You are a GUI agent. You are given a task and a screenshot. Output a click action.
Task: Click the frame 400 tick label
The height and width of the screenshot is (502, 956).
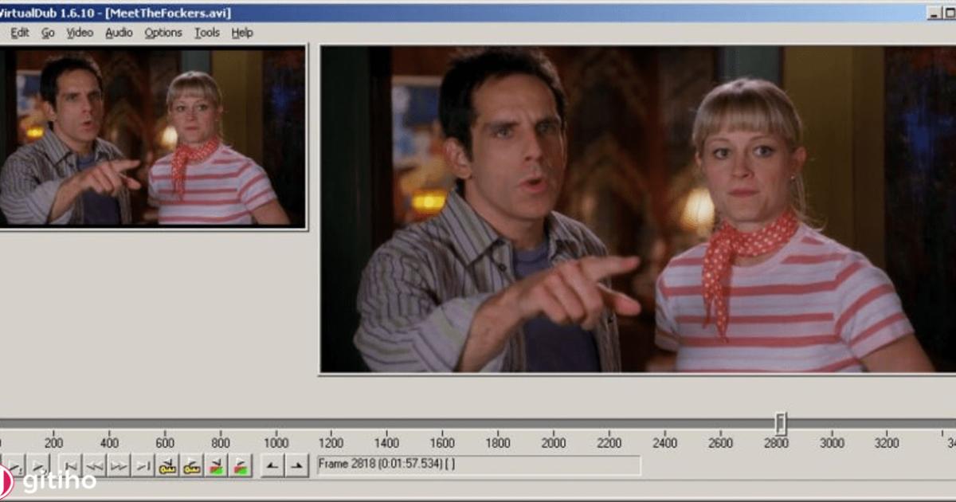(109, 443)
